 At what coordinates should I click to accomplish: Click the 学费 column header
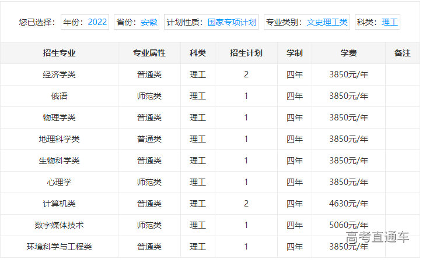pyautogui.click(x=348, y=53)
